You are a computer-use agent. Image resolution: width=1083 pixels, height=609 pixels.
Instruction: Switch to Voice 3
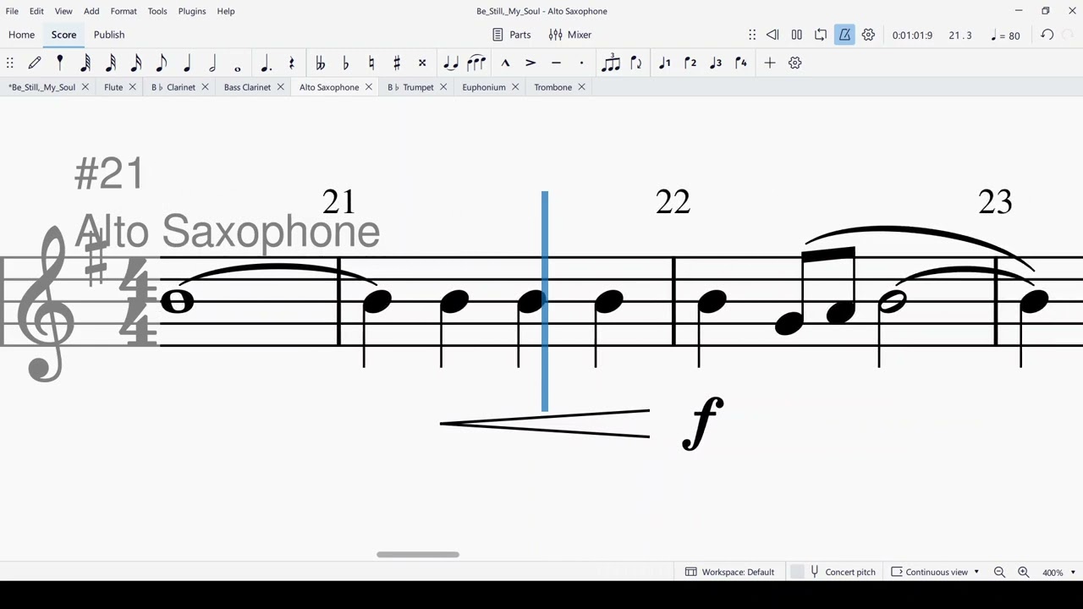coord(716,63)
